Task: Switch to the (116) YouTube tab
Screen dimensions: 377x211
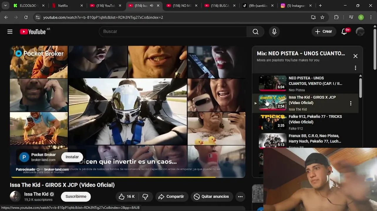Action: 106,6
